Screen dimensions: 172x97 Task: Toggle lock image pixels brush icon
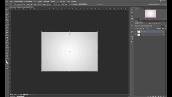(143, 29)
